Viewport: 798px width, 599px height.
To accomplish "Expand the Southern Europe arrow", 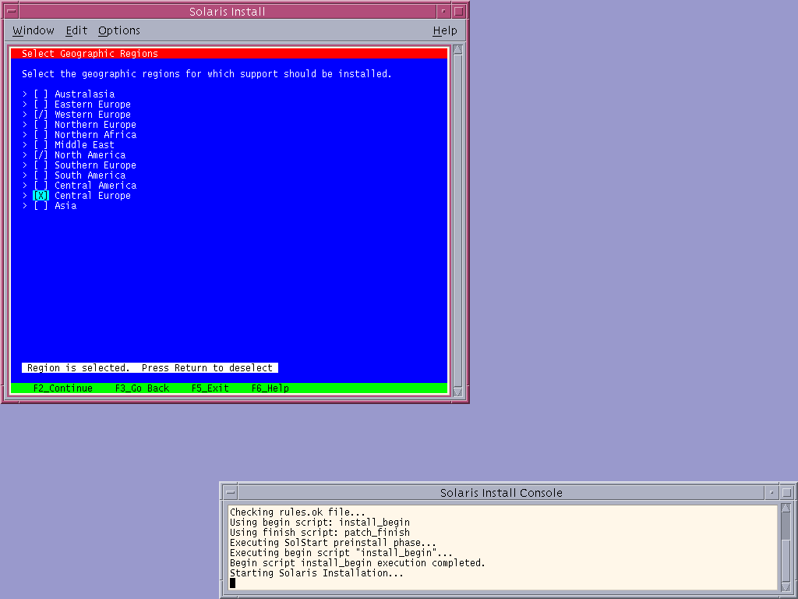I will [x=24, y=165].
